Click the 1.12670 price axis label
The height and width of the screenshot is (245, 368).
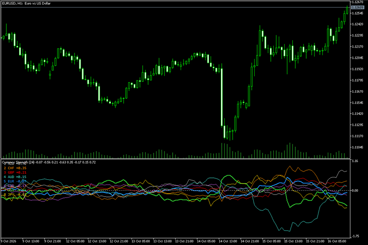pyautogui.click(x=357, y=2)
